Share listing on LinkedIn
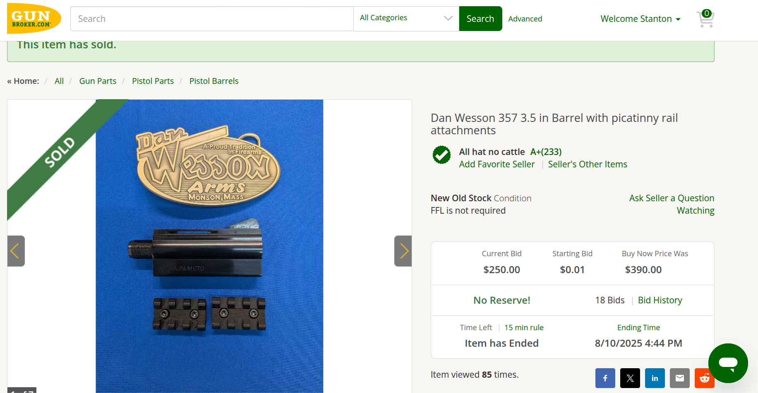 point(655,378)
